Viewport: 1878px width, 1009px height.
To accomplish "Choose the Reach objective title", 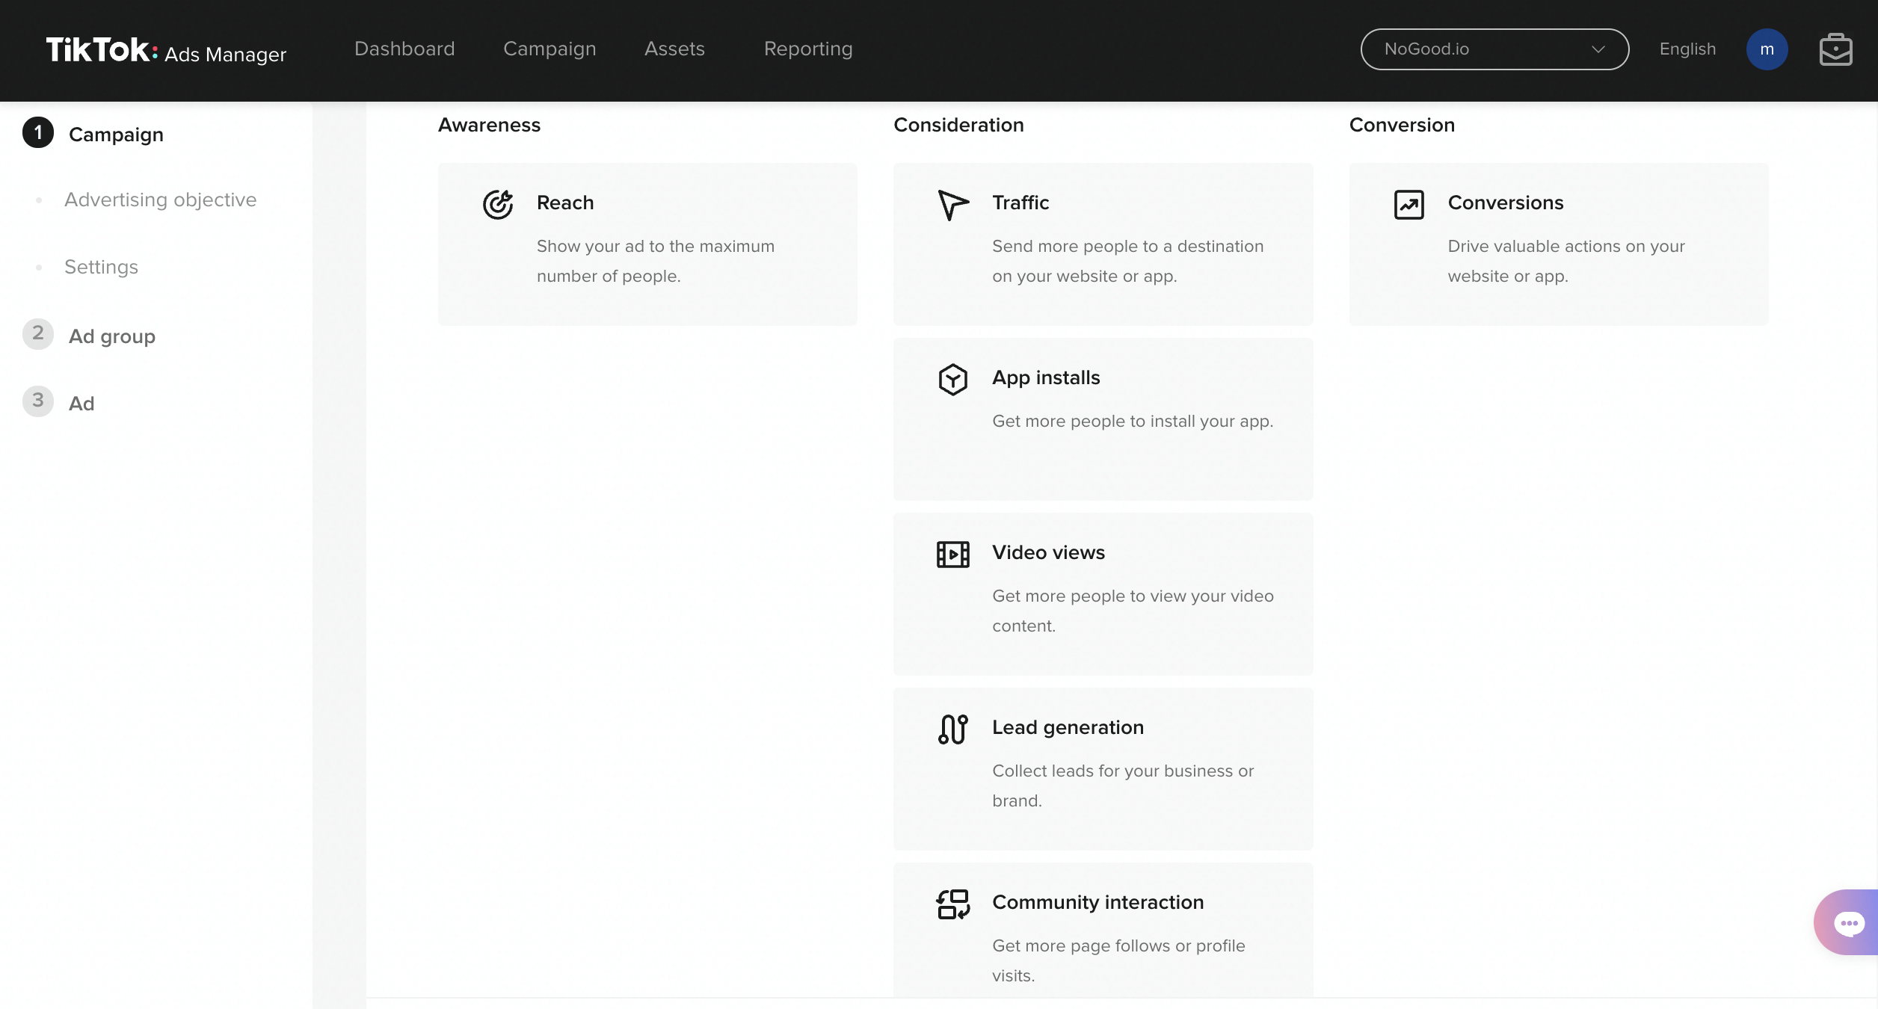I will point(565,203).
